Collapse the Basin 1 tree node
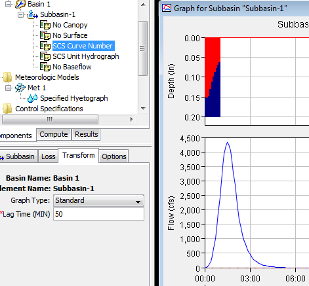The image size is (309, 286). tap(8, 4)
